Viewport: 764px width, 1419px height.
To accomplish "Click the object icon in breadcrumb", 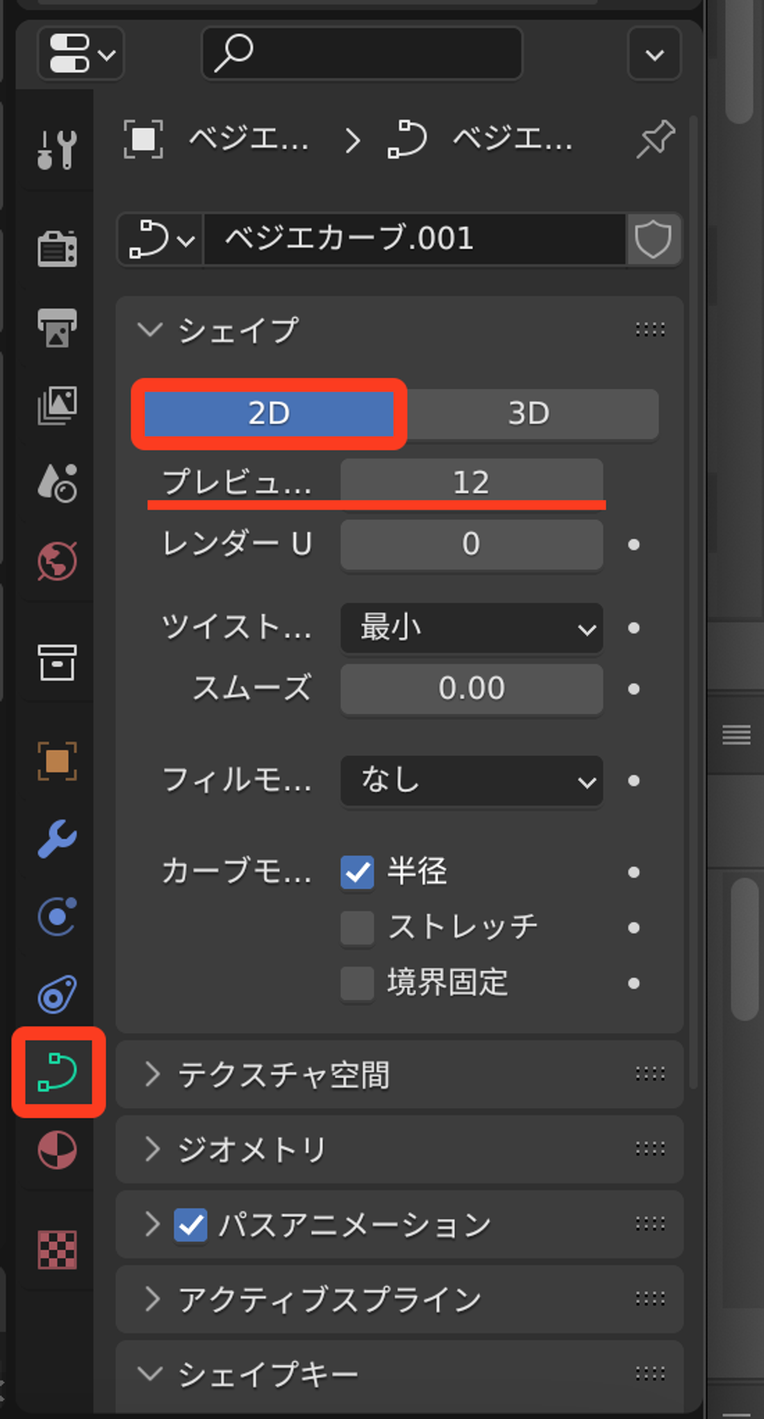I will [143, 139].
